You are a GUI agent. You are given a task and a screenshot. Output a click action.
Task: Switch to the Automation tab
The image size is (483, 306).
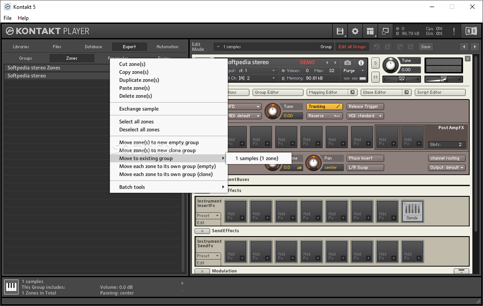pyautogui.click(x=167, y=47)
